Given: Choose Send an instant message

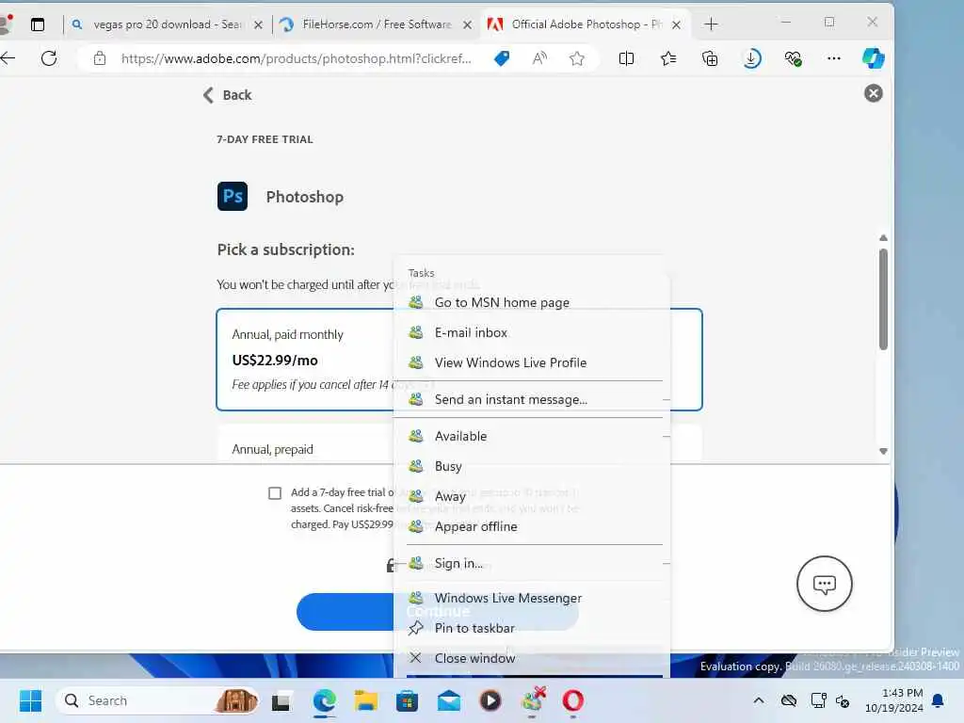Looking at the screenshot, I should [531, 399].
